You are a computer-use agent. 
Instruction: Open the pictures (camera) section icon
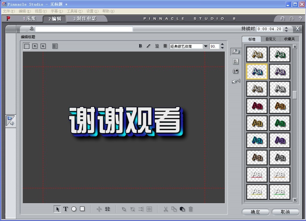[x=235, y=71]
